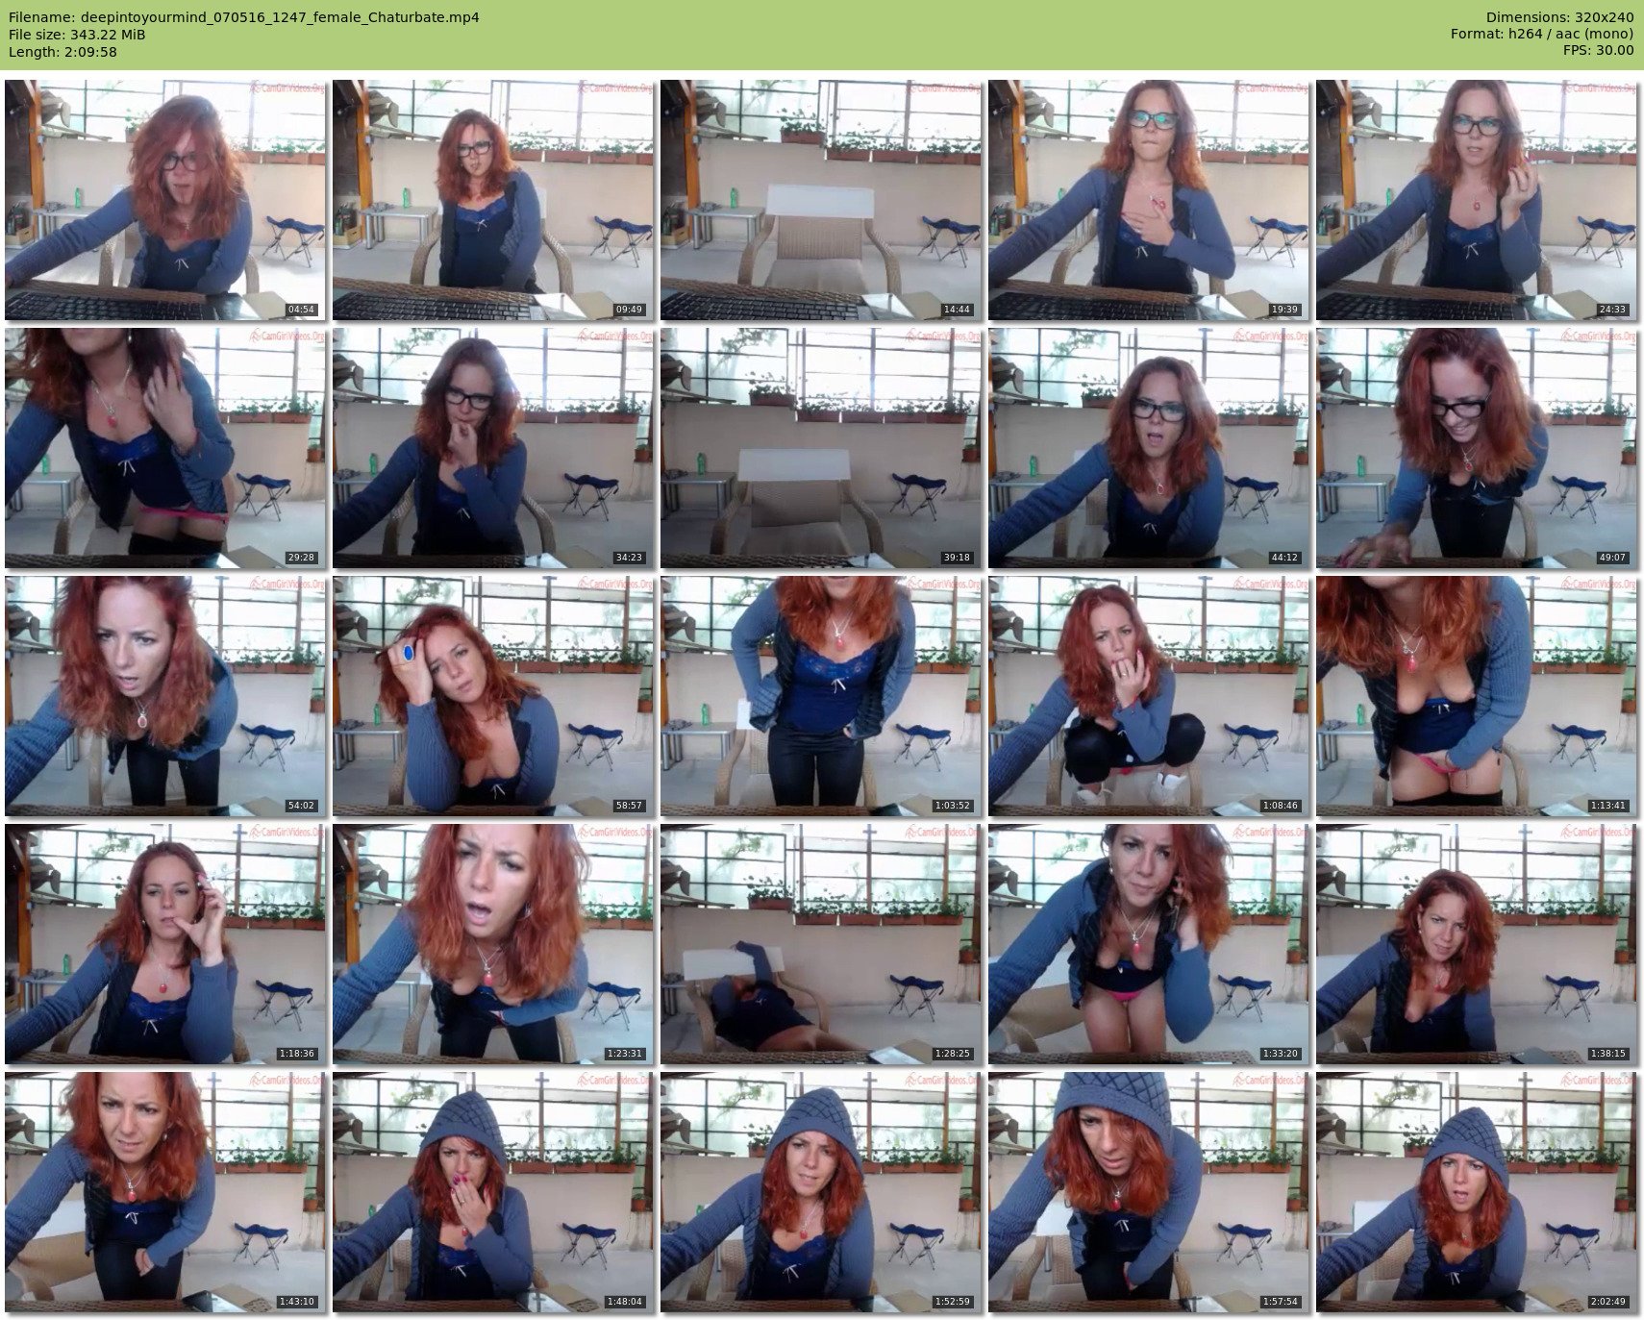Click the thumbnail timestamped 04:54
Image resolution: width=1644 pixels, height=1320 pixels.
pos(165,200)
